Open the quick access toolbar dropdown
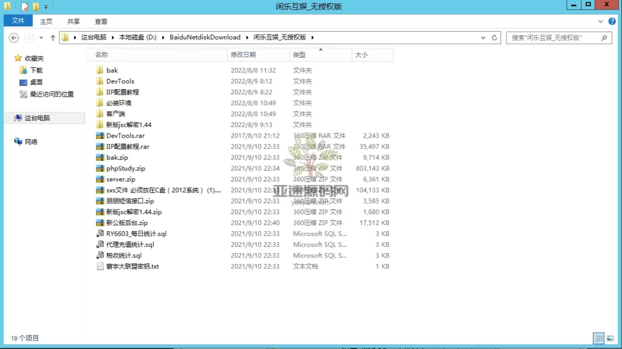Image resolution: width=622 pixels, height=349 pixels. click(46, 7)
